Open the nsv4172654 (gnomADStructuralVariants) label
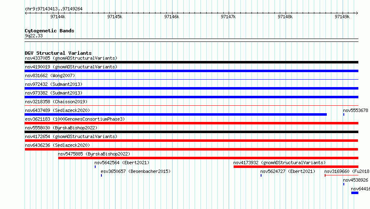 point(71,136)
